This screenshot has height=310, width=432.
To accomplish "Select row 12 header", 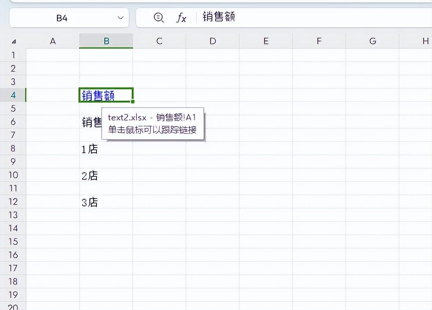I will 13,202.
